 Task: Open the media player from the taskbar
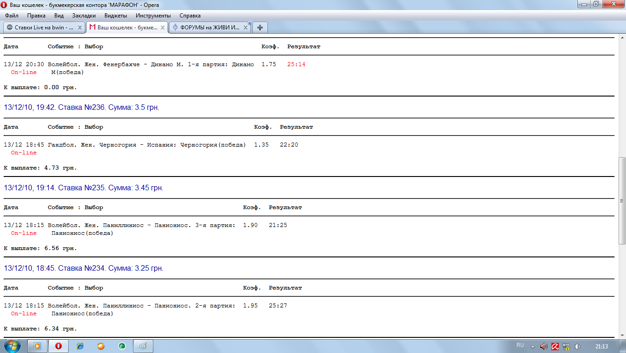(38, 346)
